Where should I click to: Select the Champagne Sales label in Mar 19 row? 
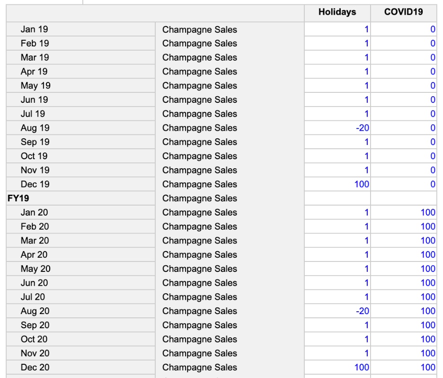click(199, 57)
